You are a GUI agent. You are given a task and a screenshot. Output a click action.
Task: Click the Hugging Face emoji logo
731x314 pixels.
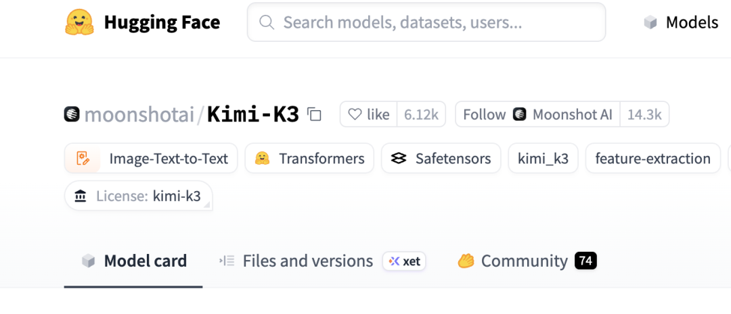[79, 22]
